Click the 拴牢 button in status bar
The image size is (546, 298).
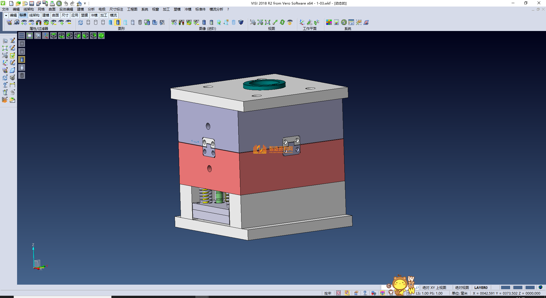328,293
